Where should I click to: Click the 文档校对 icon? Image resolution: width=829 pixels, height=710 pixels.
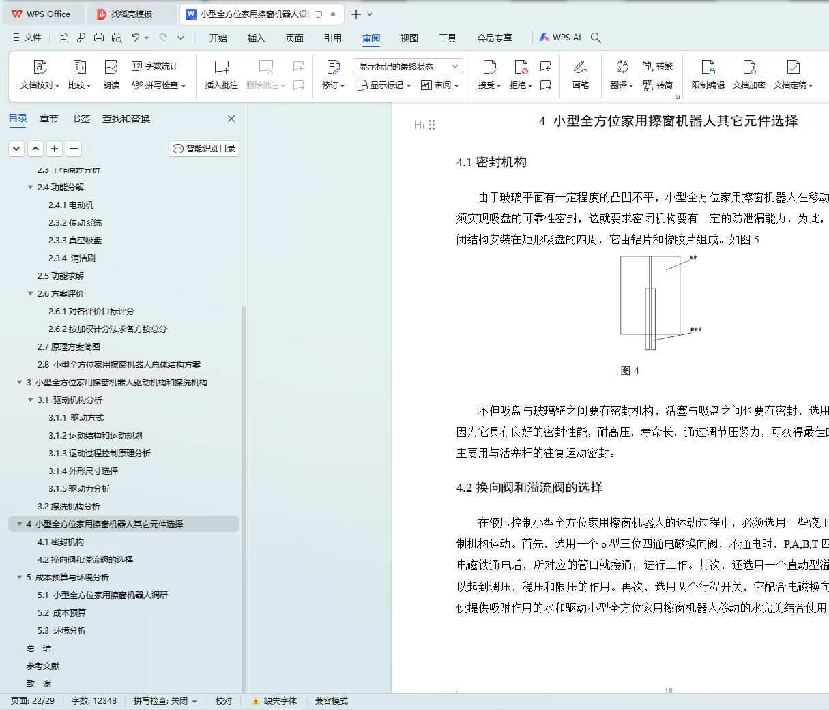[x=40, y=67]
